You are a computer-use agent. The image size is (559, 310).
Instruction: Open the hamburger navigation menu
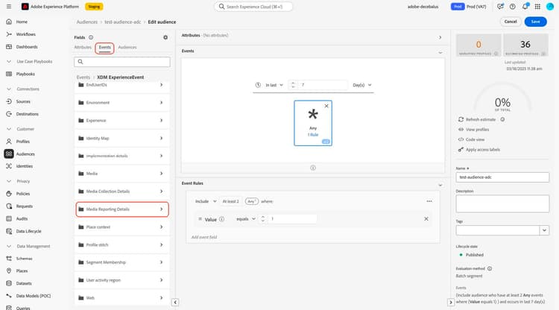pos(8,7)
